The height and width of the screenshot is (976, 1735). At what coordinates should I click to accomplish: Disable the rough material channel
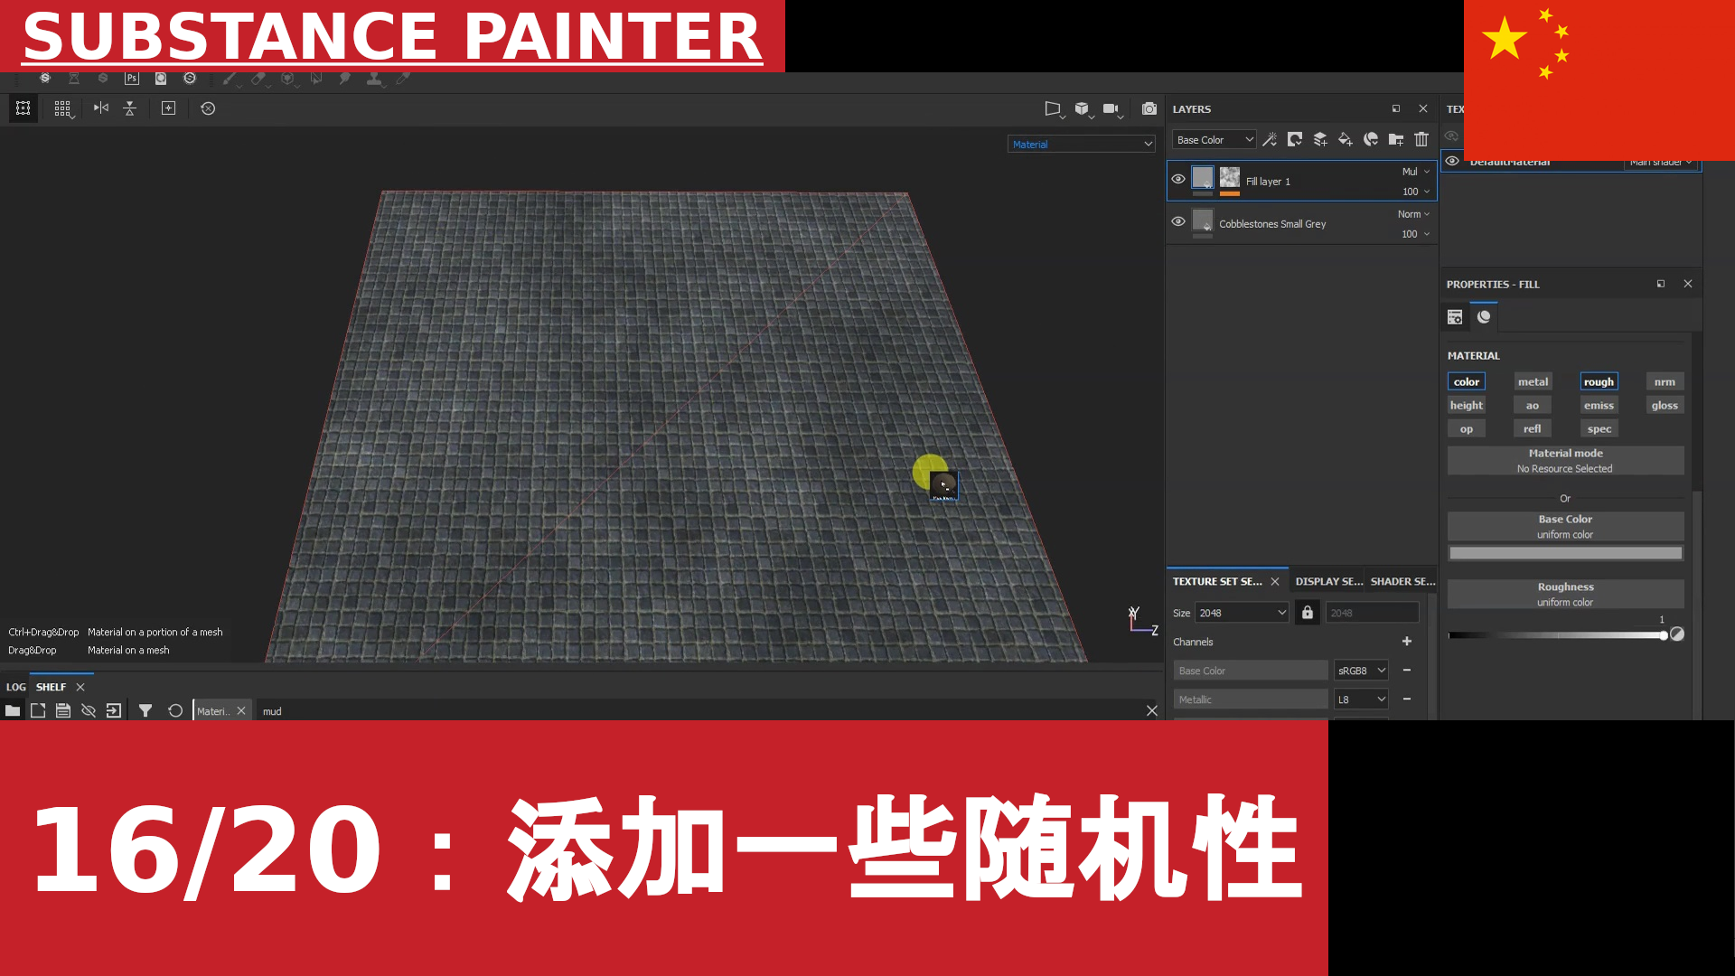pos(1599,382)
